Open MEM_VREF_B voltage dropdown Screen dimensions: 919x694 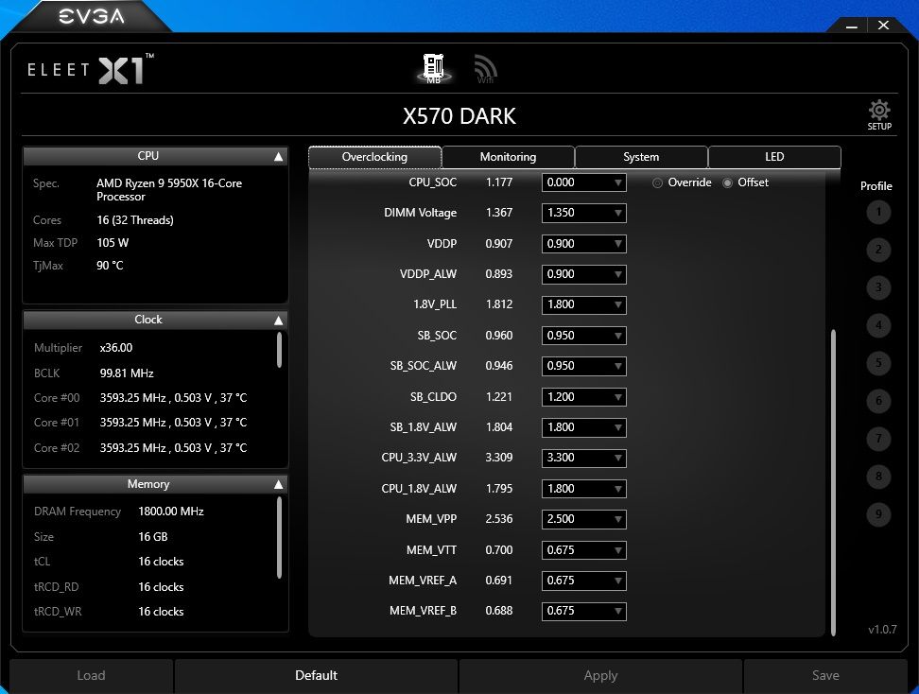pos(583,612)
